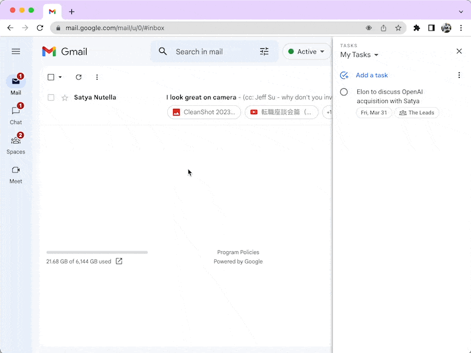Switch task list via My Tasks dropdown
The width and height of the screenshot is (471, 353).
(359, 55)
